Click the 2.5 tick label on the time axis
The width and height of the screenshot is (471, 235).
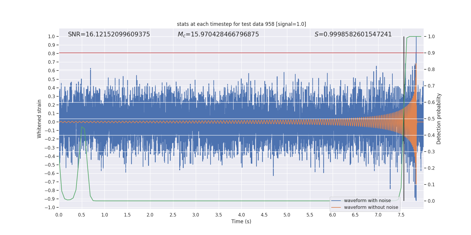pyautogui.click(x=173, y=215)
